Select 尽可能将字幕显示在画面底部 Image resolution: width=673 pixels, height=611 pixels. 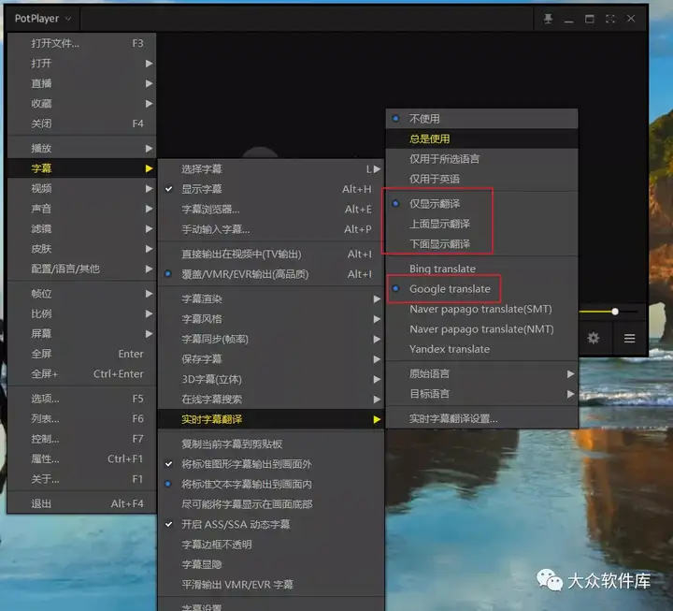click(x=271, y=504)
